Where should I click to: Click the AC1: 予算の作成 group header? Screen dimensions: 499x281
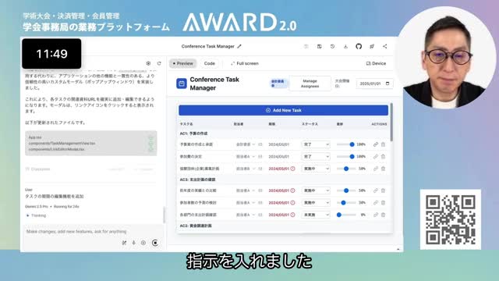point(193,133)
